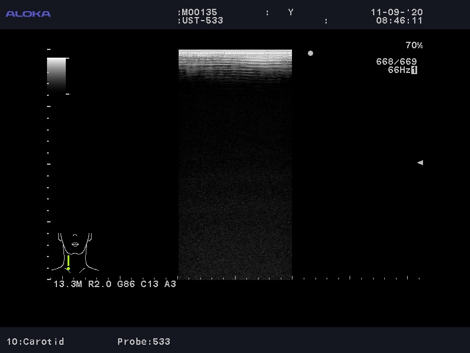Image resolution: width=470 pixels, height=353 pixels.
Task: Click the probe orientation dot beside the scan
Action: [x=310, y=54]
